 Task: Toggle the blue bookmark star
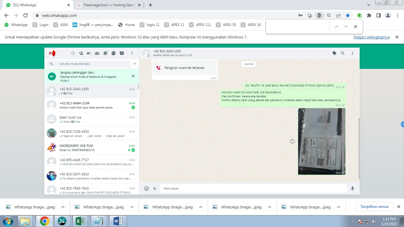pyautogui.click(x=348, y=15)
